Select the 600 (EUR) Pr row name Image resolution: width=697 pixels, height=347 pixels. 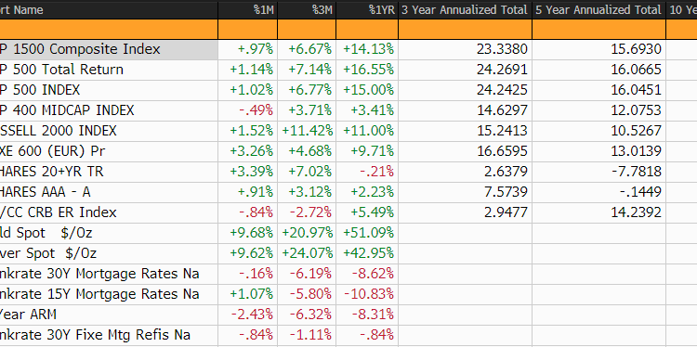coord(109,151)
